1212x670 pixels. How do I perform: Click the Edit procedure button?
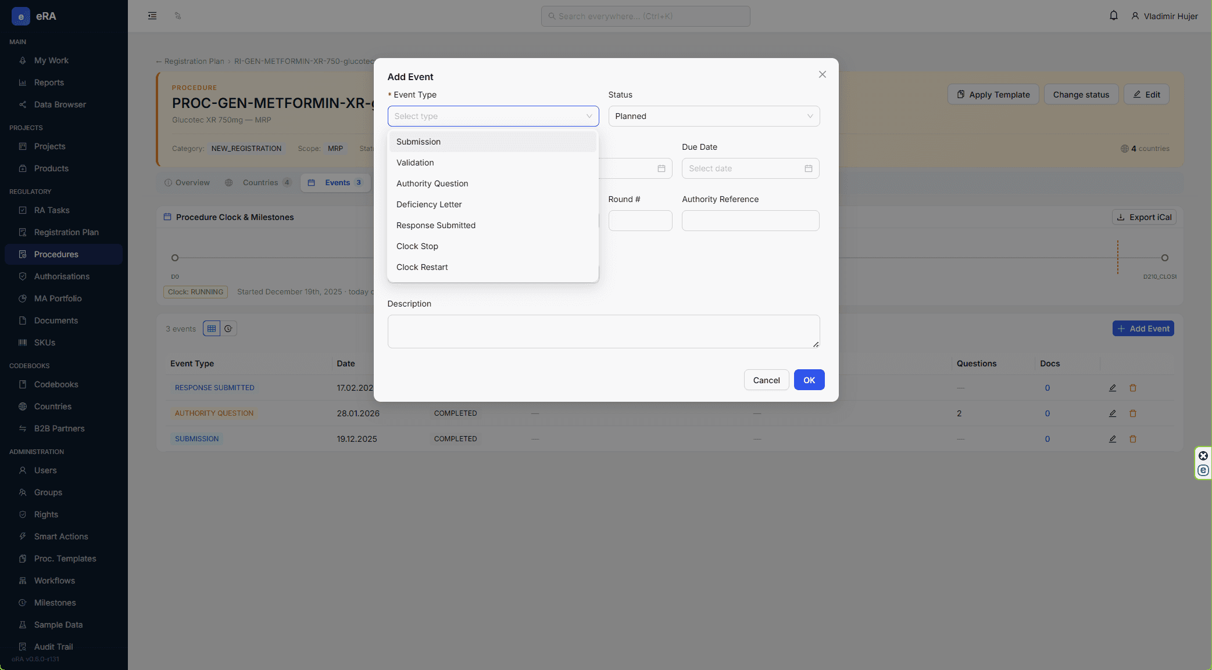pos(1146,94)
